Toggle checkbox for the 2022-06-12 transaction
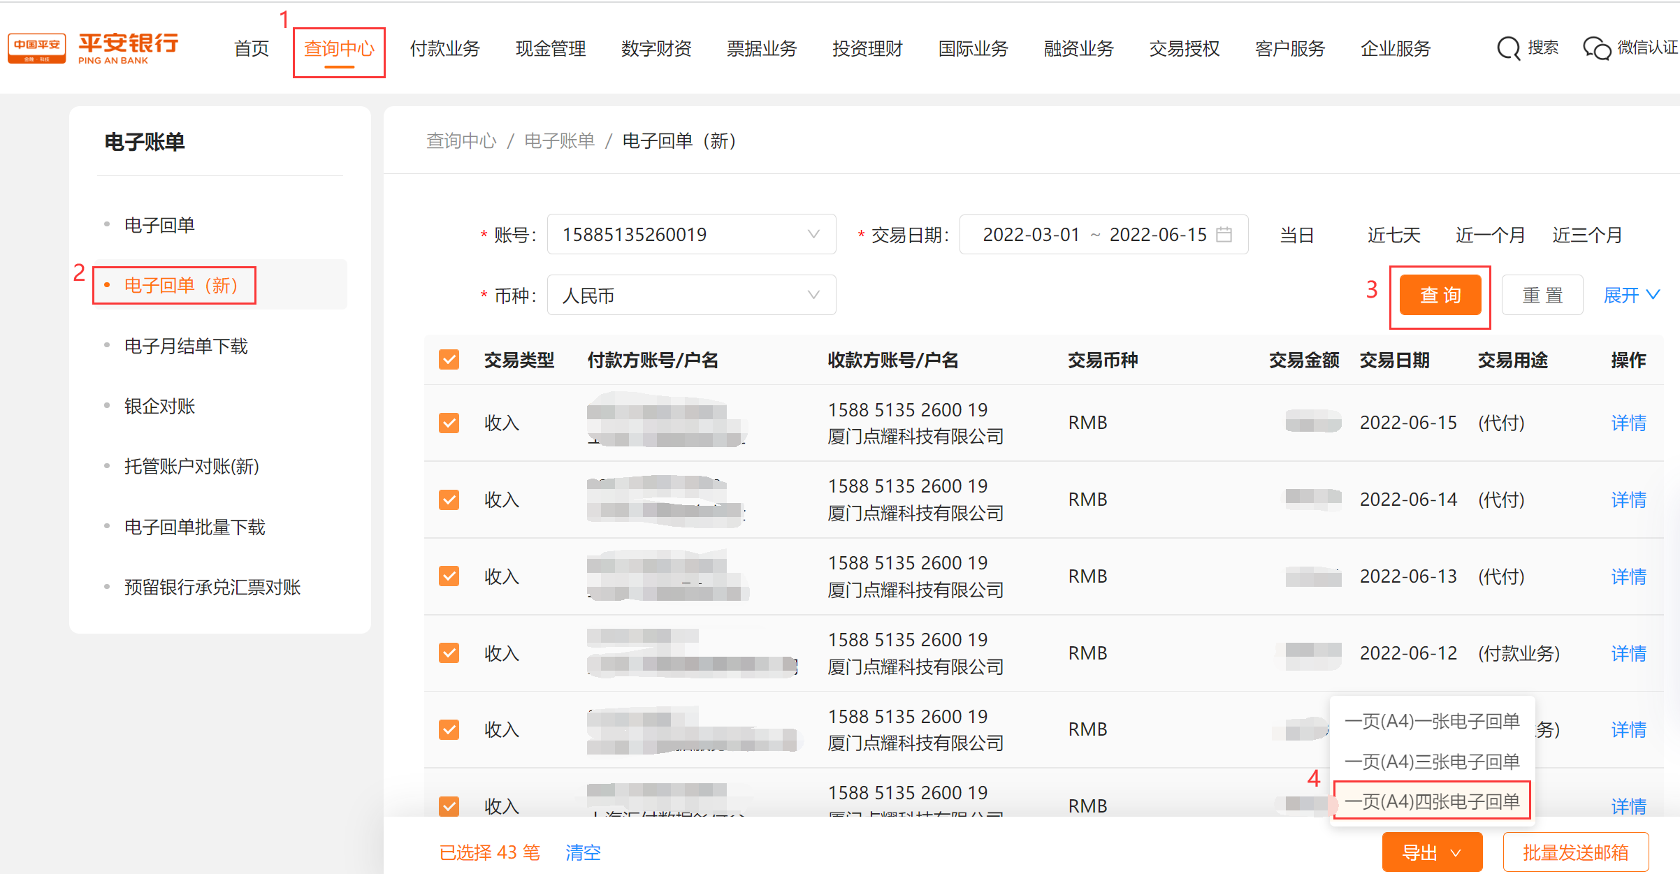The image size is (1680, 874). click(449, 653)
